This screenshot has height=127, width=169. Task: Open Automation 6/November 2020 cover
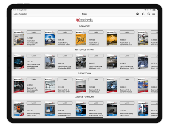coord(50,38)
